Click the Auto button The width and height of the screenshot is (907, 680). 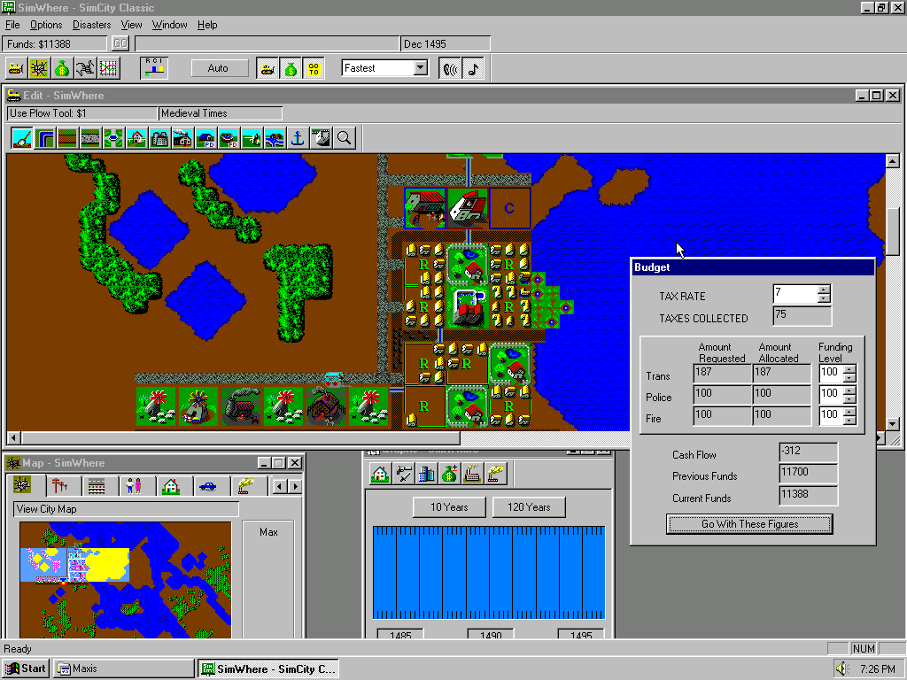click(x=218, y=68)
